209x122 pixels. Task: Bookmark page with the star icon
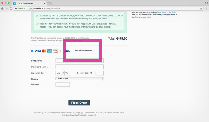tap(201, 8)
